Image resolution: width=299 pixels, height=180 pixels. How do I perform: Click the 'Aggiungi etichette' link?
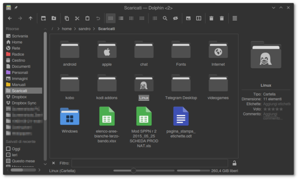[x=277, y=104]
